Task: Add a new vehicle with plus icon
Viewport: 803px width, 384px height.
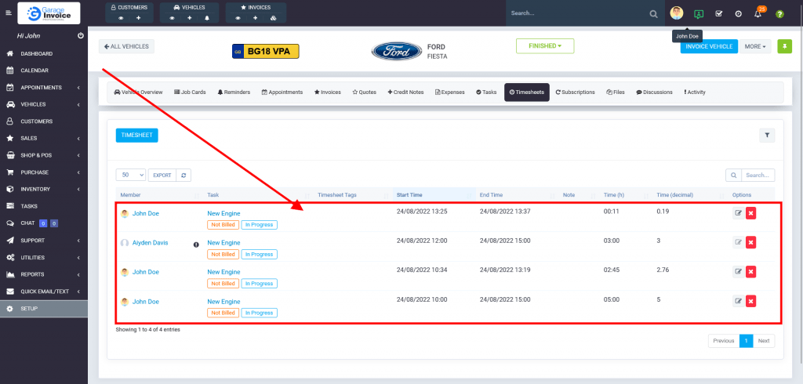Action: [x=190, y=18]
